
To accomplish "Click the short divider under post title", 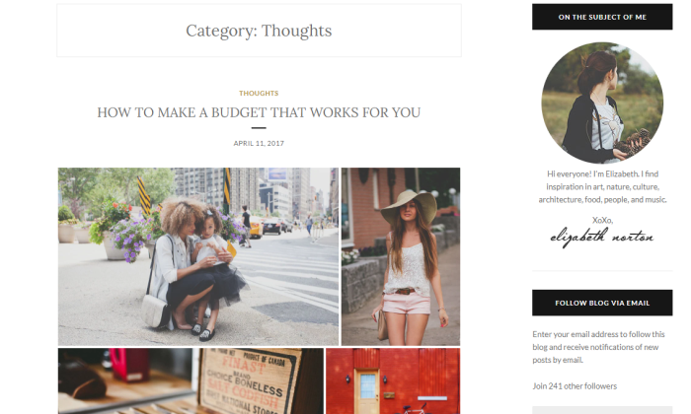I will pos(259,128).
